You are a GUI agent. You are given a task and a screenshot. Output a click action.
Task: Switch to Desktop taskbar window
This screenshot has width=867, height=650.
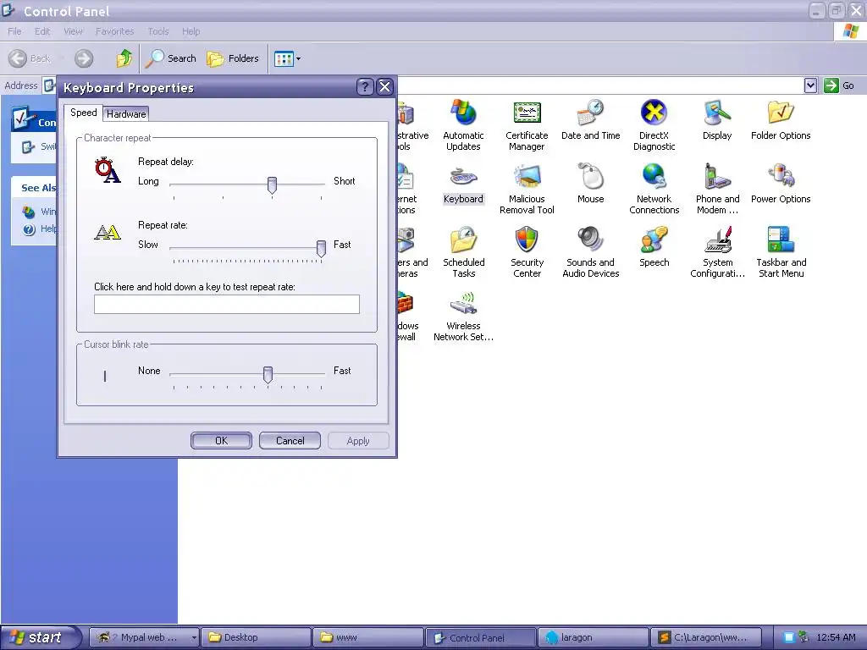click(256, 637)
